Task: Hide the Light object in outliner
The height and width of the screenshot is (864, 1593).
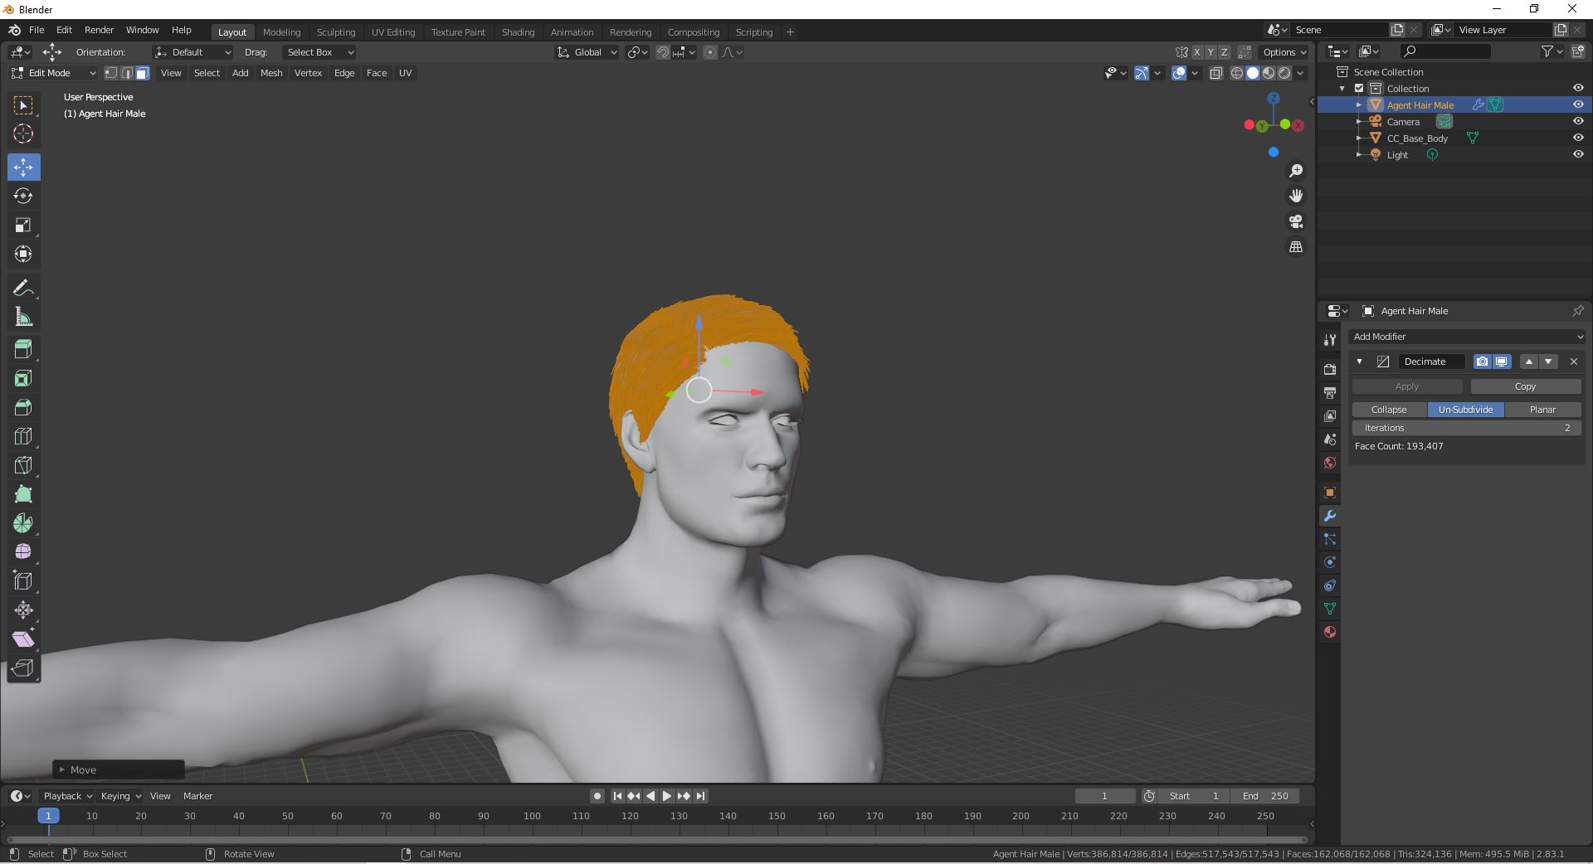Action: coord(1578,154)
